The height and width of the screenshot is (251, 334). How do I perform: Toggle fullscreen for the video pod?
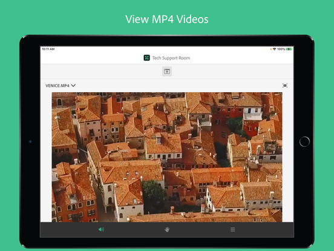pyautogui.click(x=285, y=85)
